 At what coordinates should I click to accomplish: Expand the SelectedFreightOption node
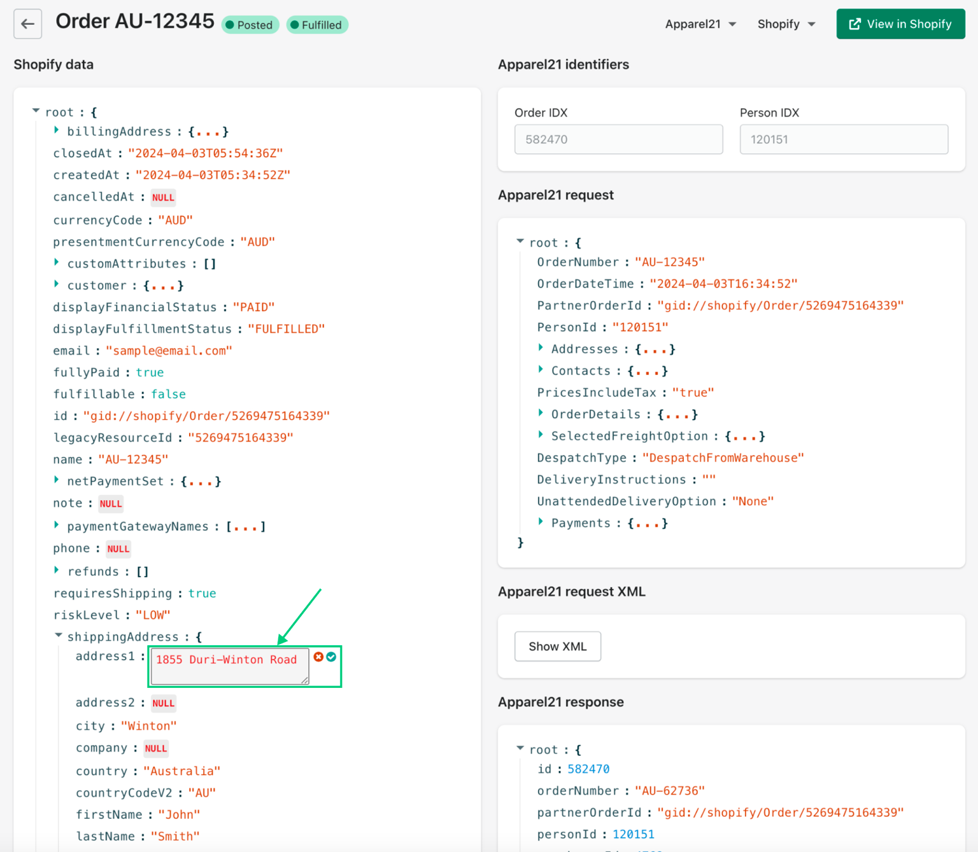point(541,435)
